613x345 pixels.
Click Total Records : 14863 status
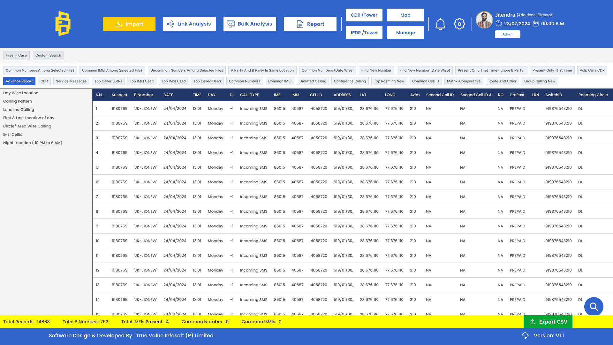[26, 322]
